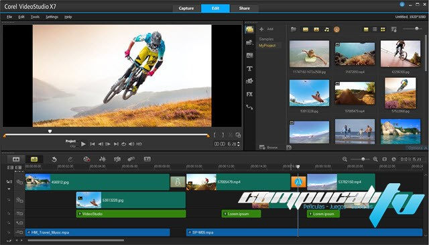Viewport: 429px width, 245px height.
Task: Select Project playback mode
Action: (70, 141)
